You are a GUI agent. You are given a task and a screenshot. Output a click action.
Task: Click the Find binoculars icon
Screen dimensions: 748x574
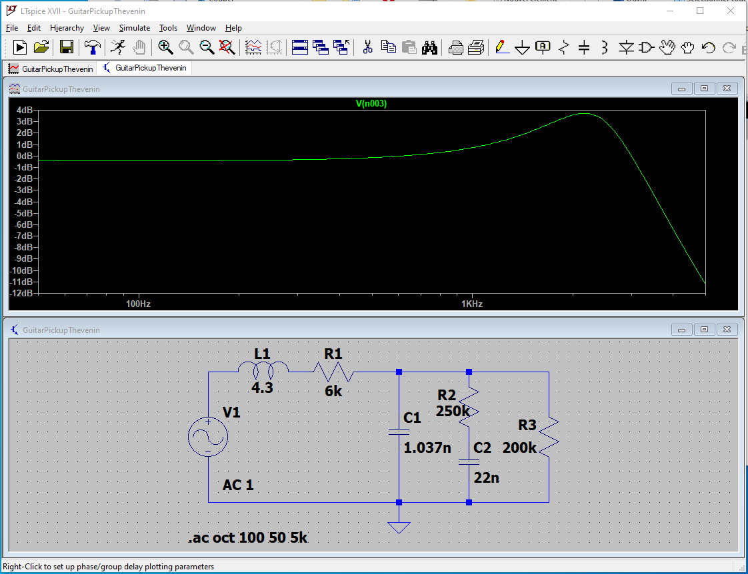pos(430,47)
